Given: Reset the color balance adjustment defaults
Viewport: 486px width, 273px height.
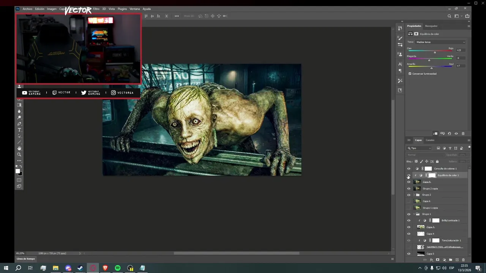Looking at the screenshot, I should [x=449, y=133].
